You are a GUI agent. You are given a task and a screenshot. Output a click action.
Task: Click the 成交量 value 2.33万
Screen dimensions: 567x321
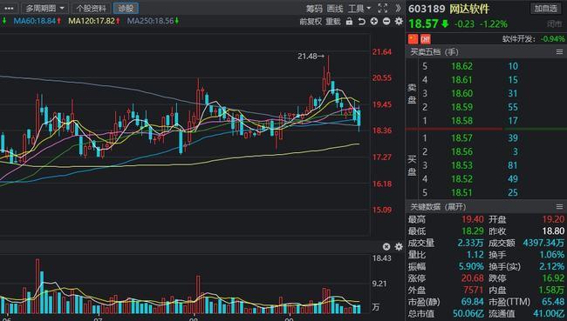coord(470,243)
